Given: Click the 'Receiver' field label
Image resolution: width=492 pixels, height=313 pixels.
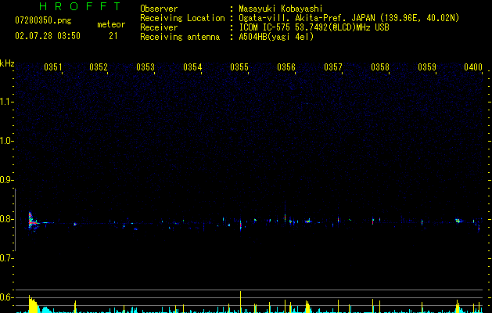Looking at the screenshot, I should click(159, 27).
